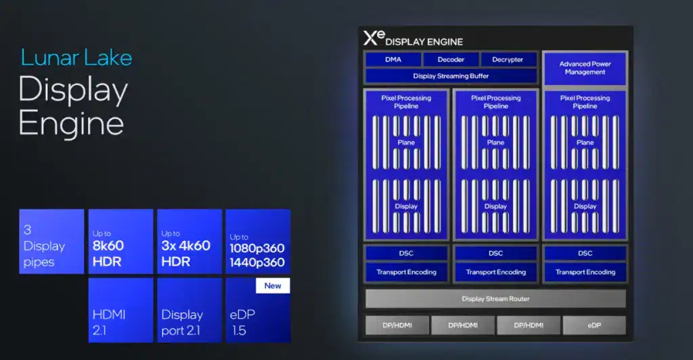693x360 pixels.
Task: Click the "Plane" label in the rightmost pipeline
Action: pyautogui.click(x=585, y=142)
